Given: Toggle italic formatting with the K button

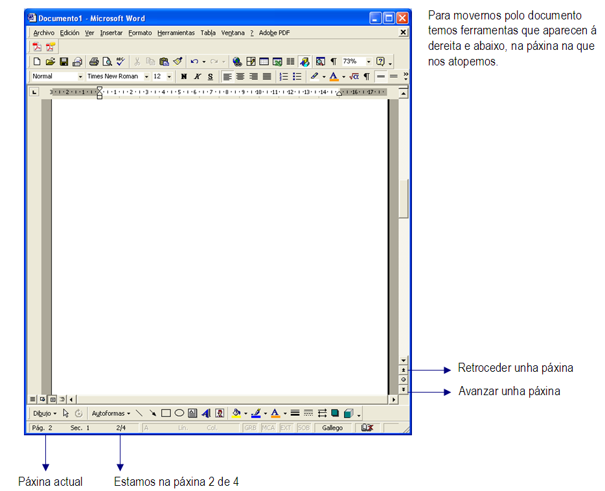Looking at the screenshot, I should click(197, 76).
